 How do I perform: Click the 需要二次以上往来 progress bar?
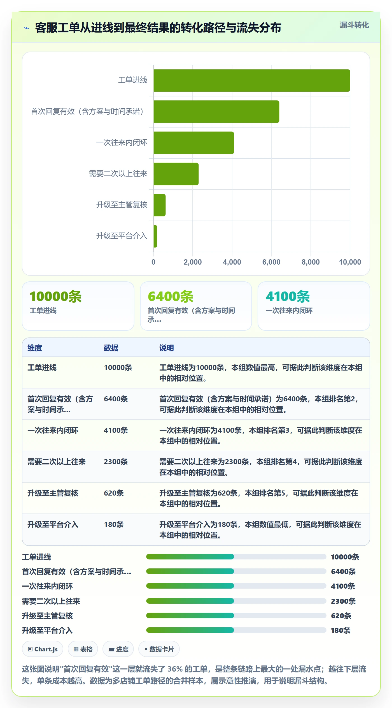tap(236, 601)
